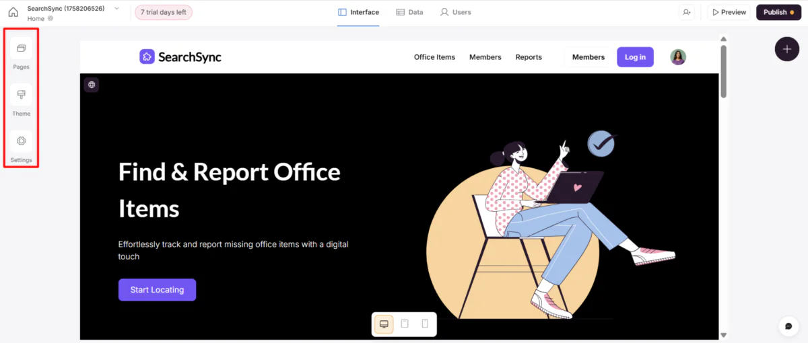Viewport: 808px width, 343px height.
Task: Switch to tablet view mode
Action: [405, 324]
